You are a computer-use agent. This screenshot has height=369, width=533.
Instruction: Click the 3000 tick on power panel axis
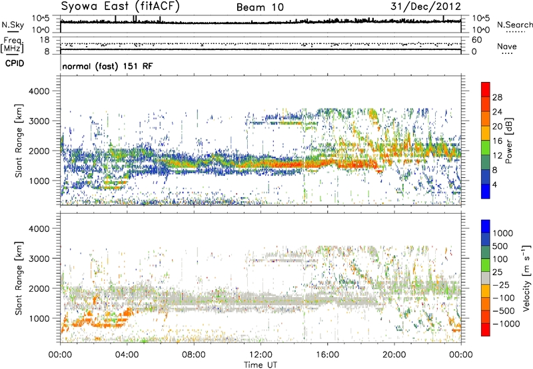39,121
